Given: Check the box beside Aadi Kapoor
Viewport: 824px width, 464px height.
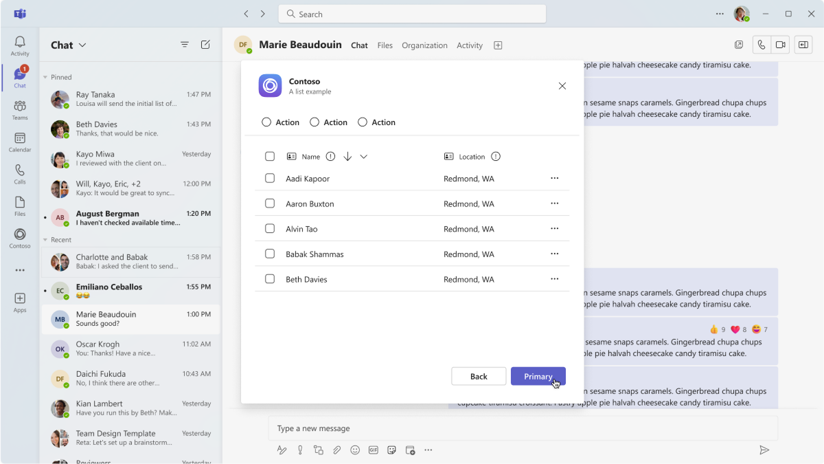Looking at the screenshot, I should point(270,178).
